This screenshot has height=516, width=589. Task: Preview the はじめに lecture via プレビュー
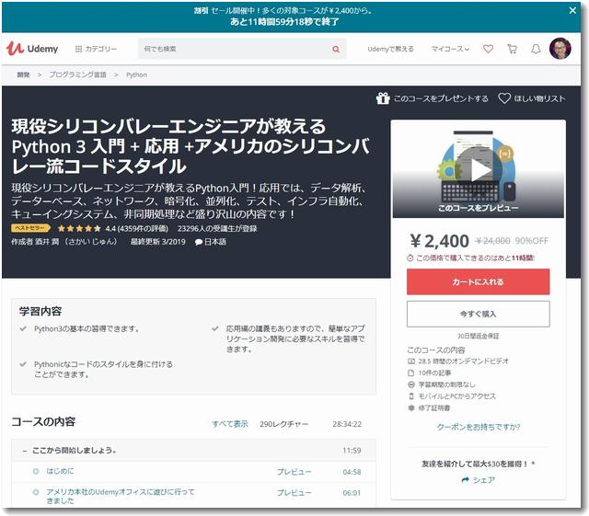[294, 472]
